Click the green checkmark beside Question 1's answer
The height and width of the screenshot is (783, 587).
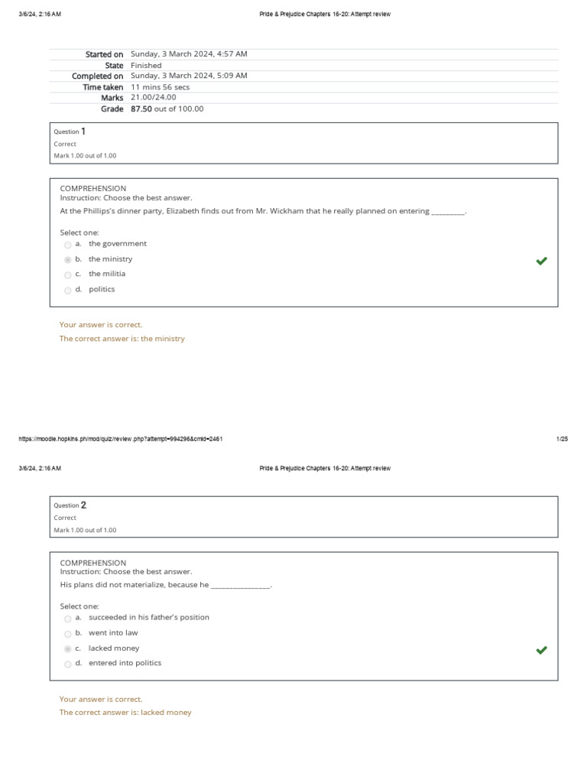[x=541, y=261]
